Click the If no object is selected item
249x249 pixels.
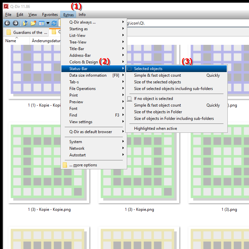176,99
